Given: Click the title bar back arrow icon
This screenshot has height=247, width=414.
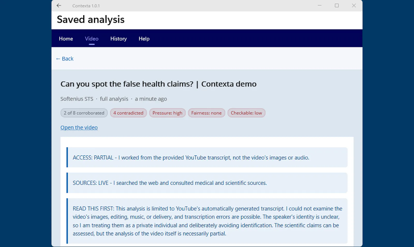Looking at the screenshot, I should click(59, 5).
